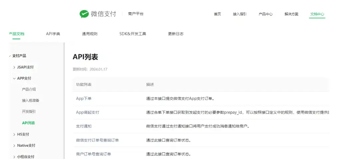Select the H5支付 tree item
The image size is (346, 168).
23,134
